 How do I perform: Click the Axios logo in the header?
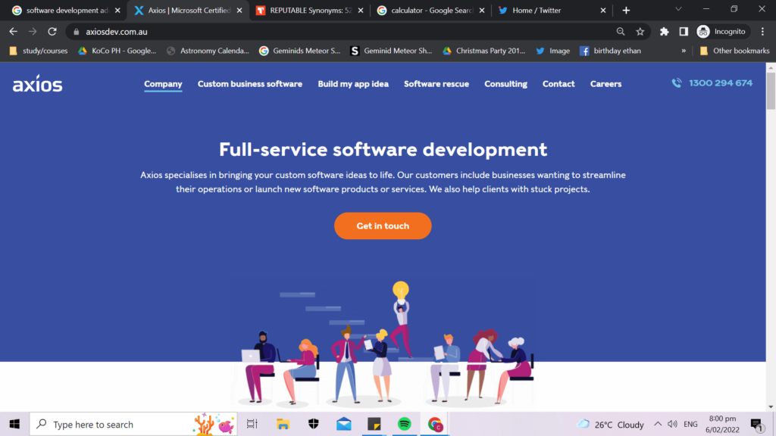[38, 84]
